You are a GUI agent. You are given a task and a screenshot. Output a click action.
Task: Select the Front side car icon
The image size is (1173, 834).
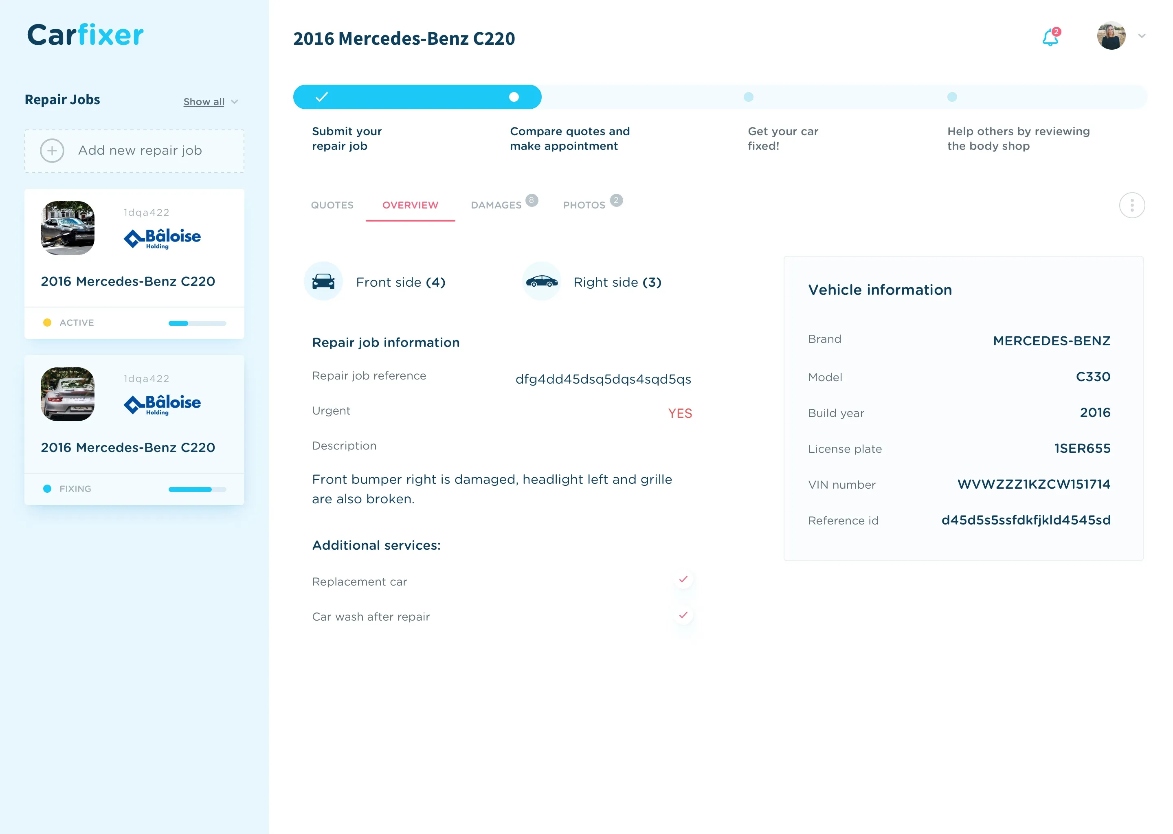click(323, 281)
